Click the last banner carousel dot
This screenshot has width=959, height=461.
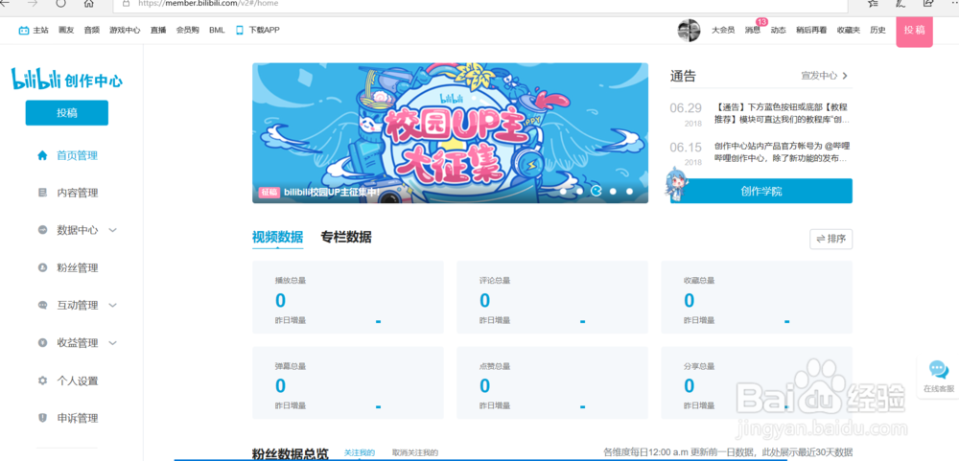629,192
